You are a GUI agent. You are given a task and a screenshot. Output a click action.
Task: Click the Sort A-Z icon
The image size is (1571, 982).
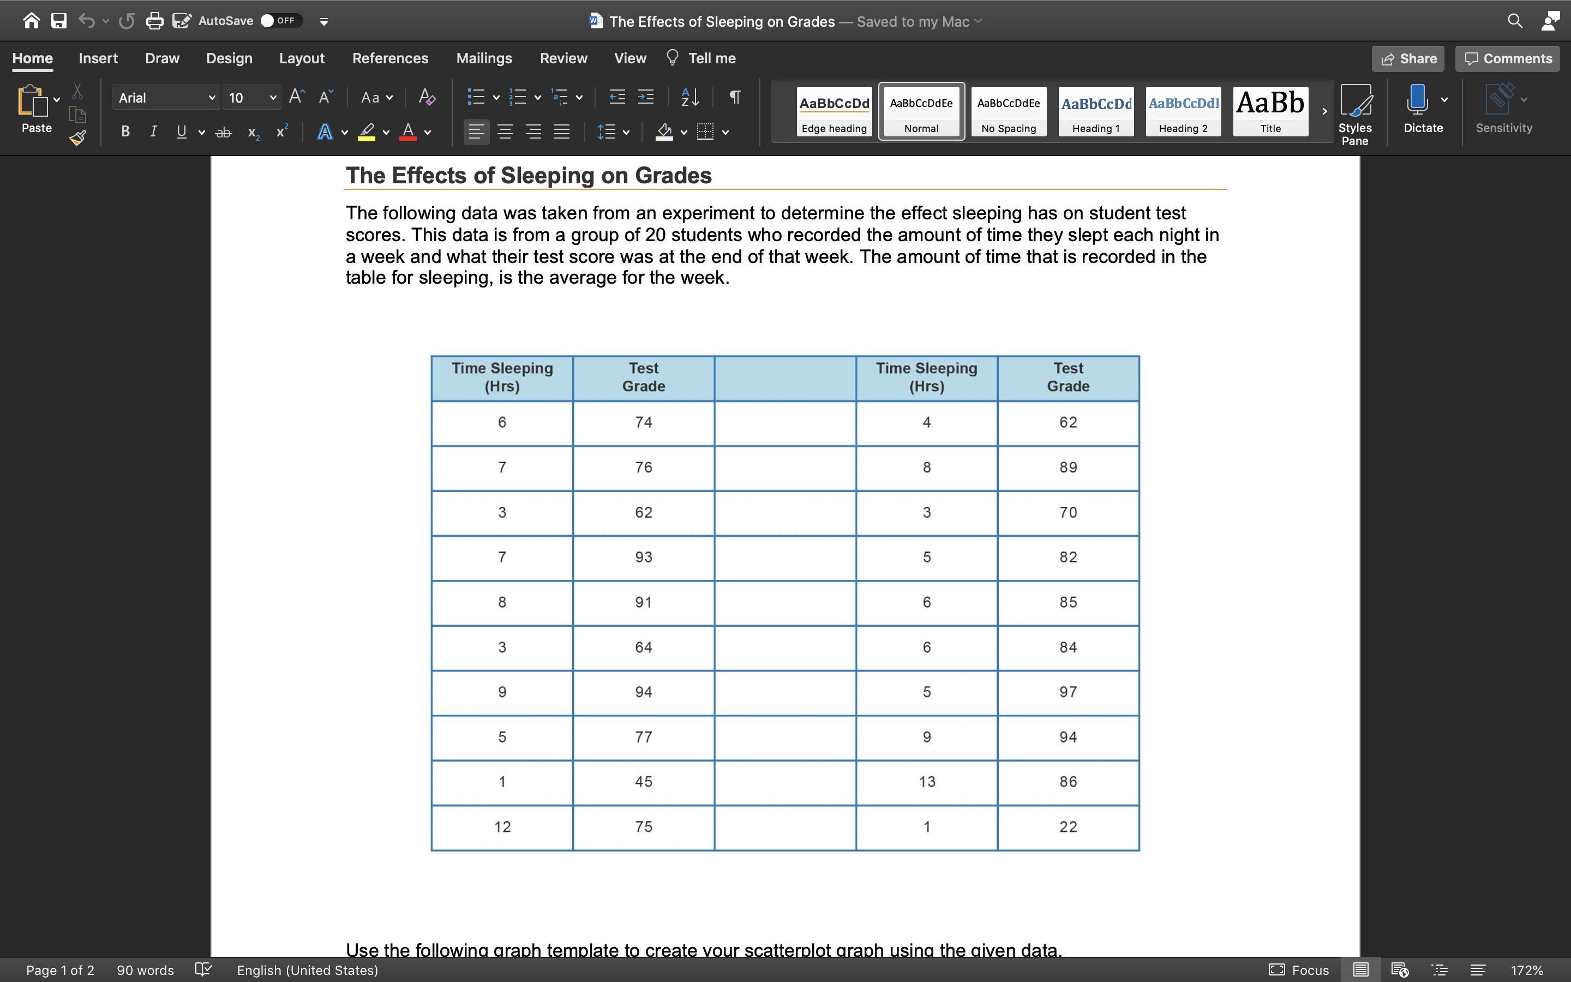pos(690,98)
